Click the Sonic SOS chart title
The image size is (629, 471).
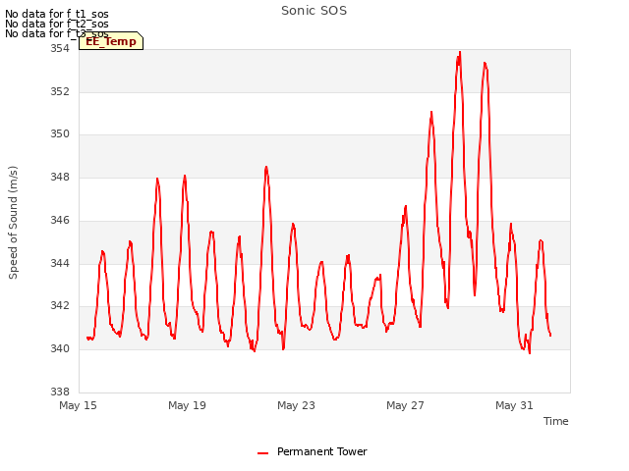(x=314, y=11)
